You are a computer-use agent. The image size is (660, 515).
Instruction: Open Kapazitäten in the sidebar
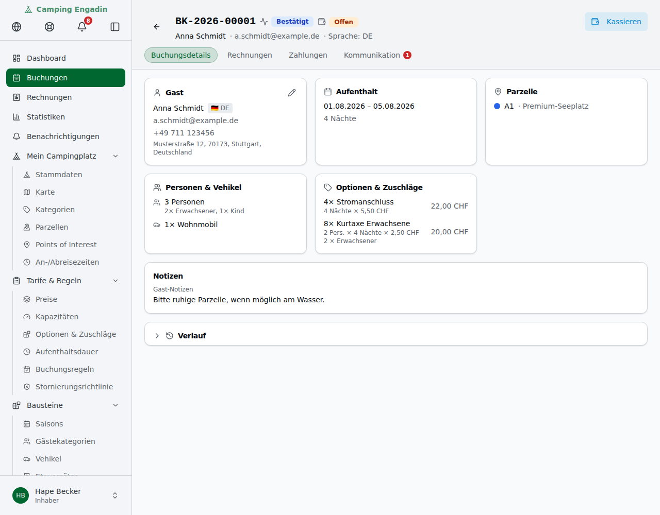pos(71,317)
